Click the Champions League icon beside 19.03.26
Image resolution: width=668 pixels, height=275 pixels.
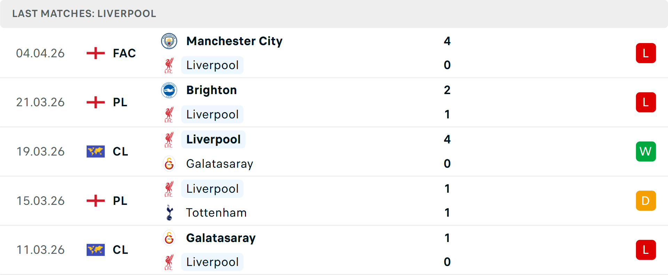95,151
